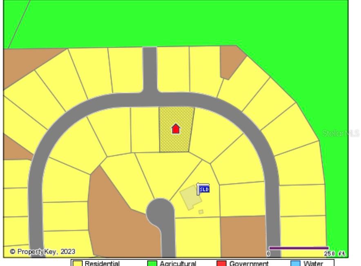Pick the brown parcel left of the right road
361x266 pixels.
[x=243, y=236]
